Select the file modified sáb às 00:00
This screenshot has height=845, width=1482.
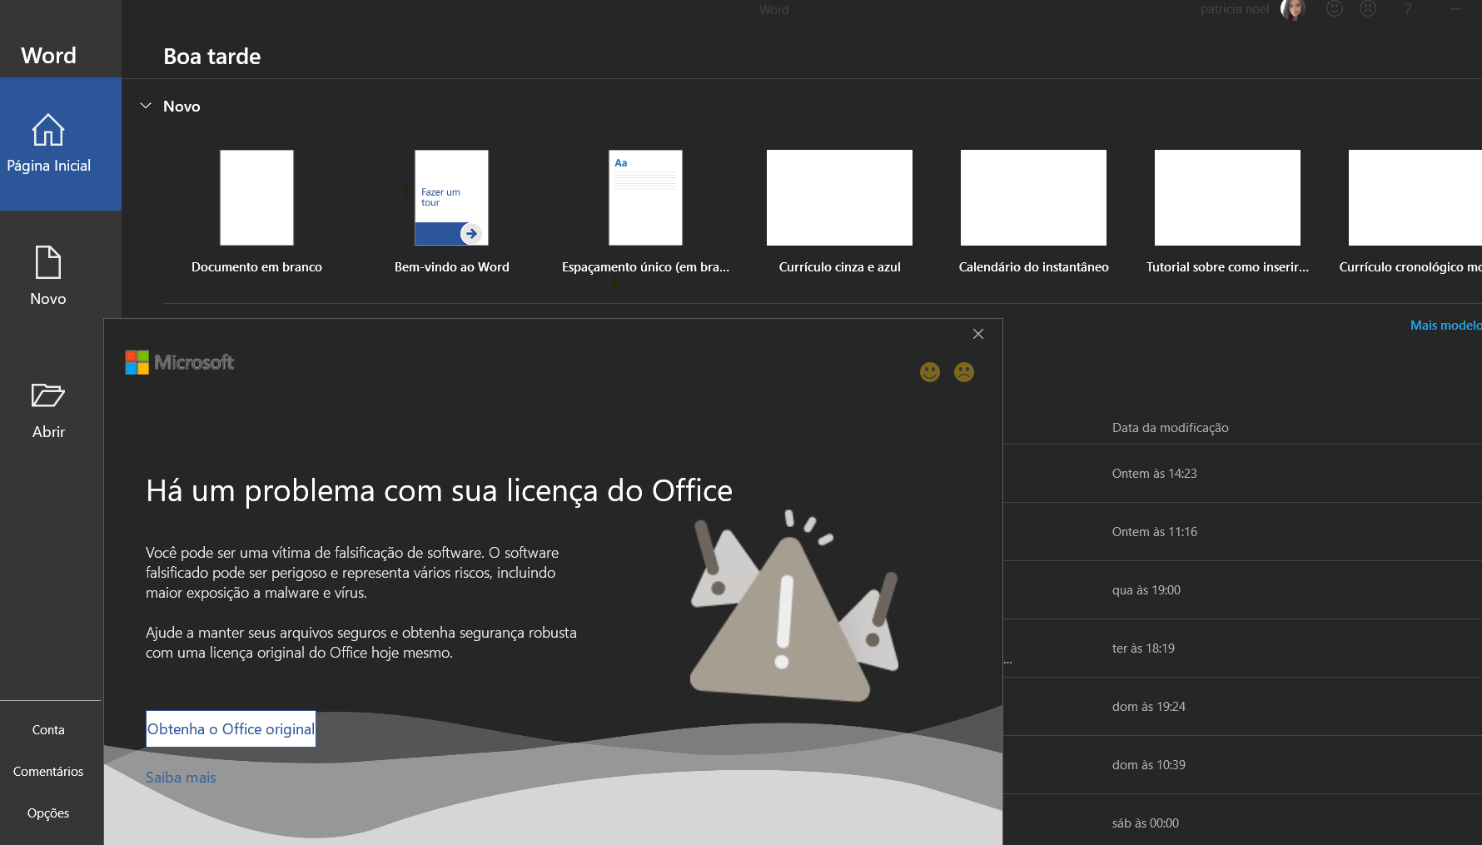pos(1242,822)
